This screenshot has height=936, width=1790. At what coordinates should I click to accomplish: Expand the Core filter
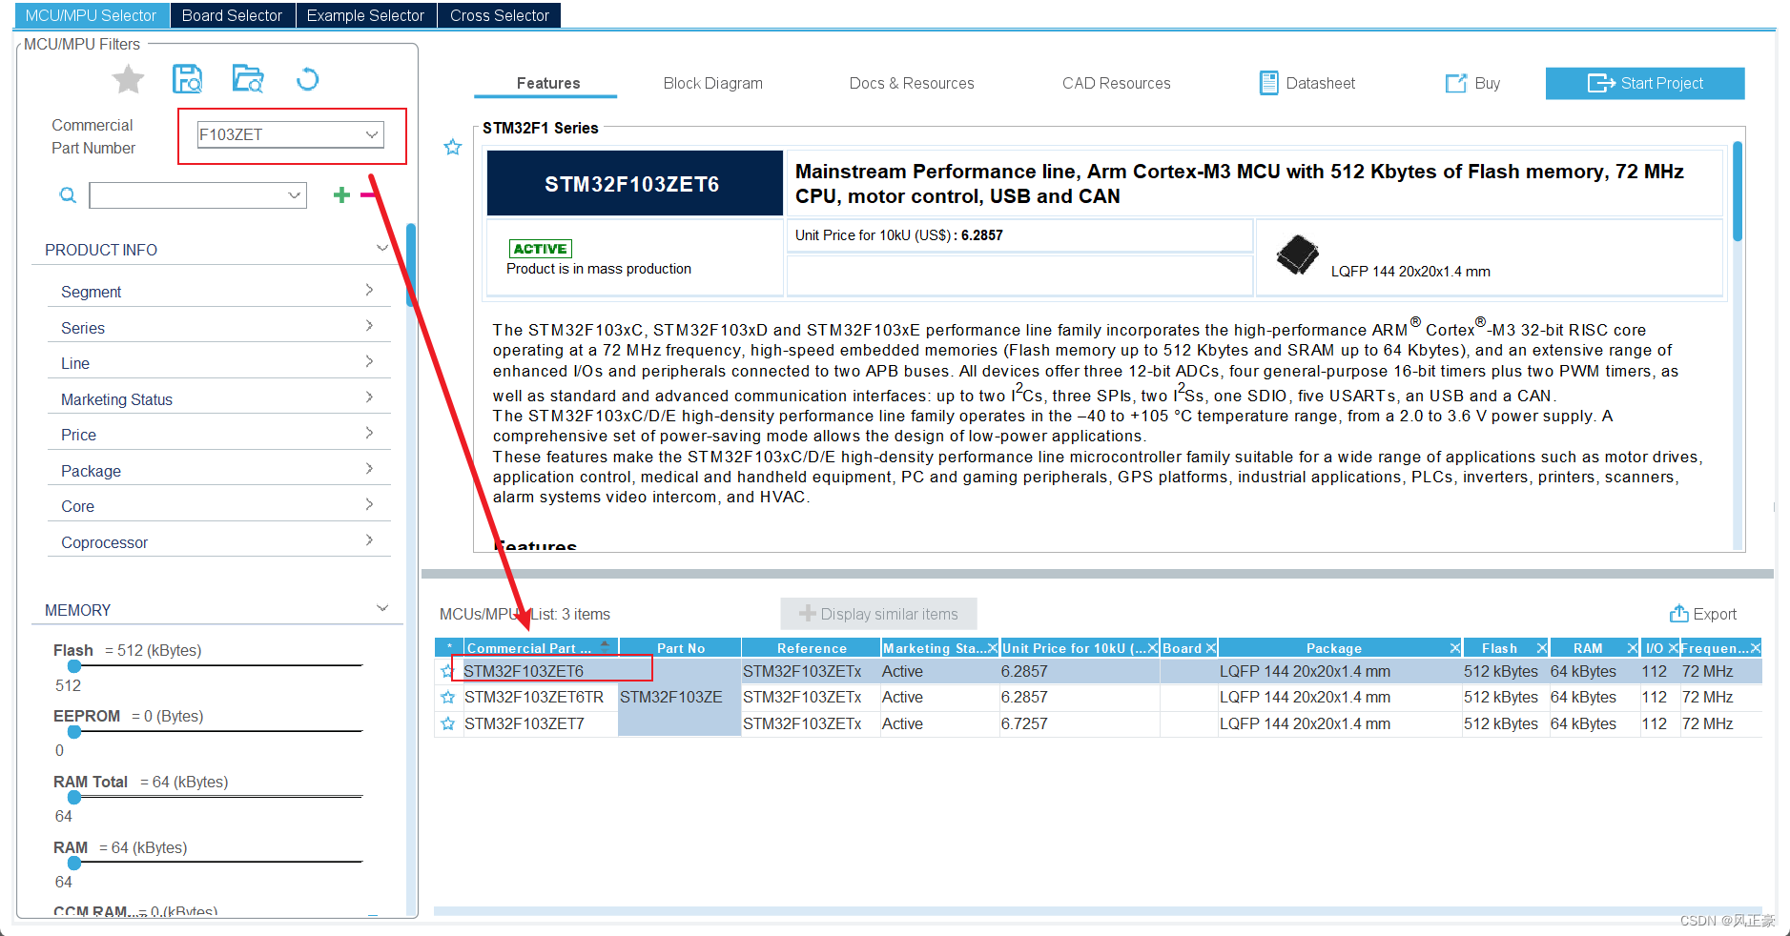click(369, 504)
